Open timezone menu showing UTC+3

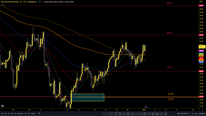click(183, 113)
